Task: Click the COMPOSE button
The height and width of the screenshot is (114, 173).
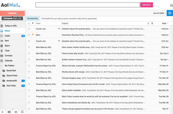Action: click(12, 13)
